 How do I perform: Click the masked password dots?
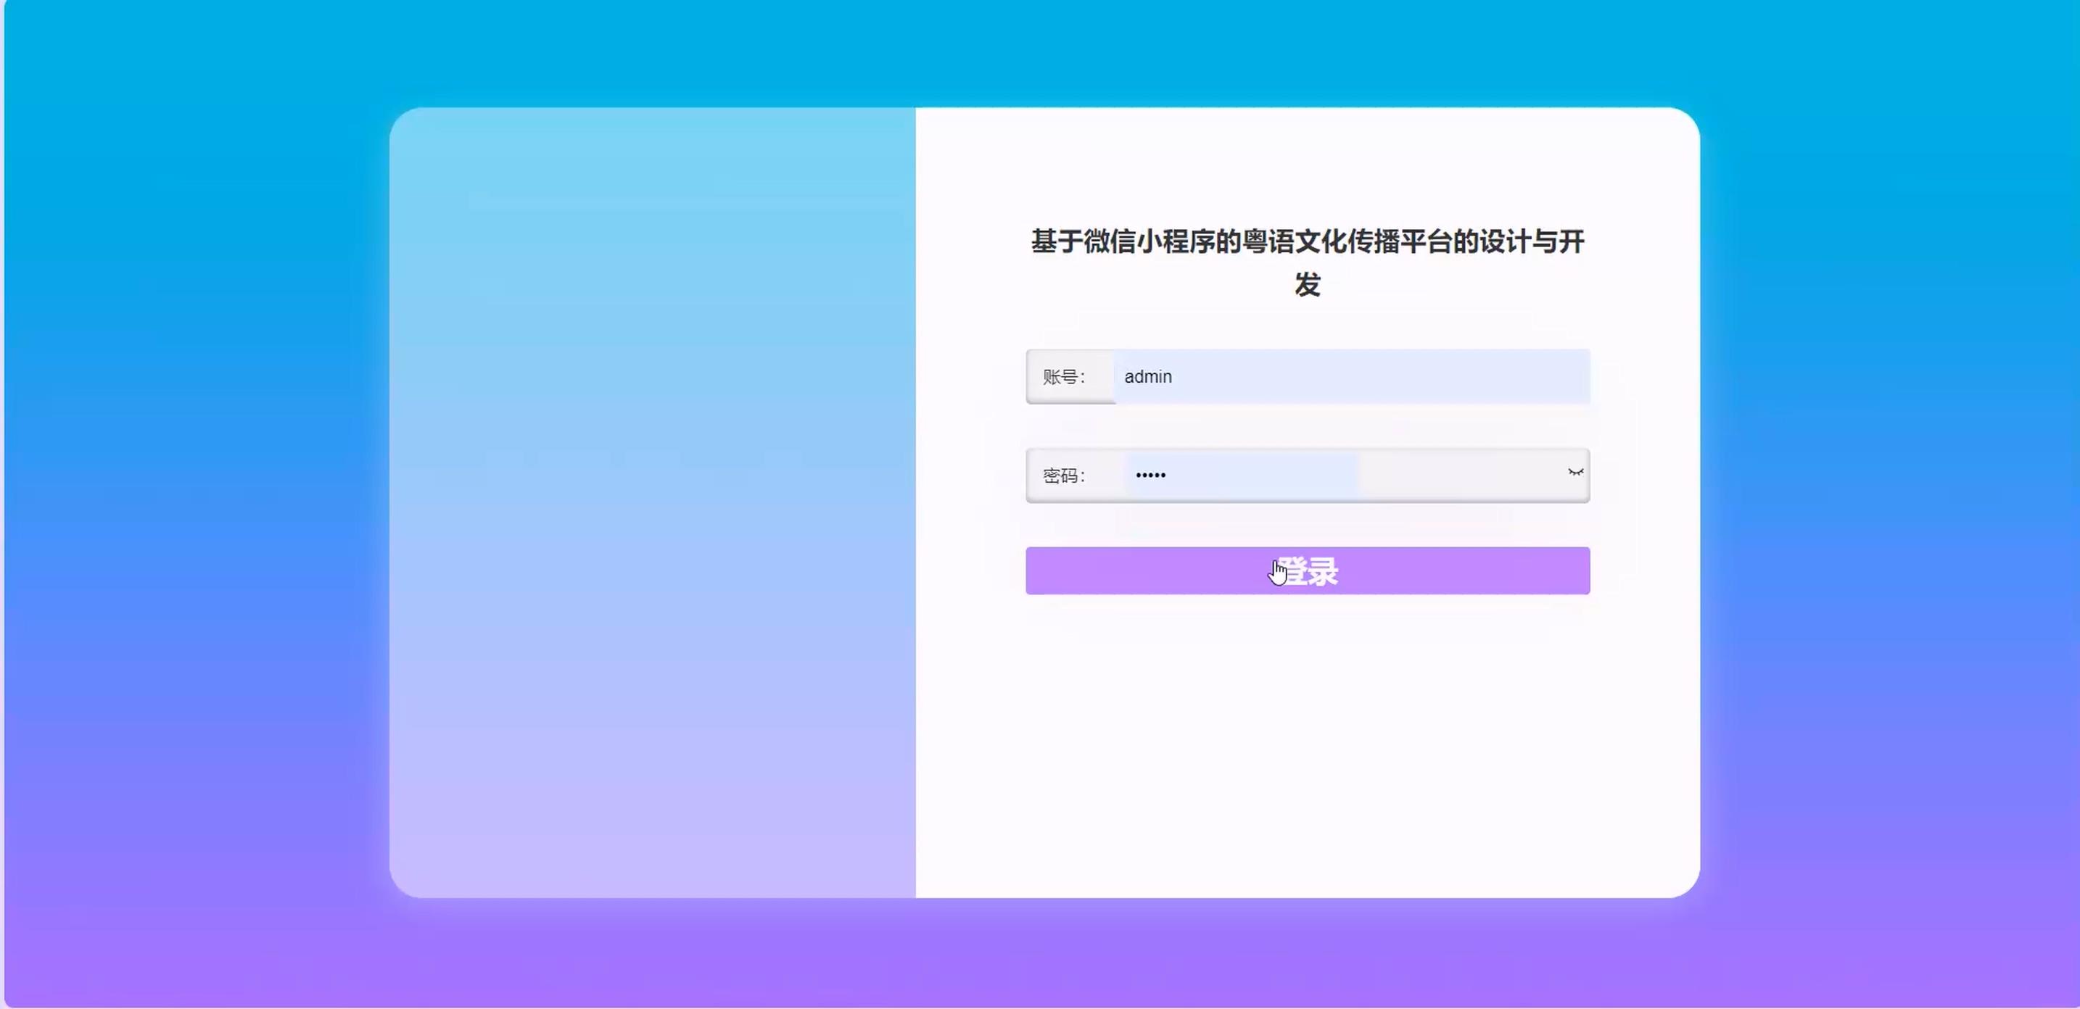(x=1151, y=476)
